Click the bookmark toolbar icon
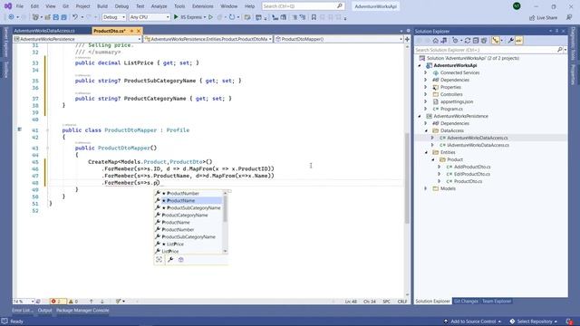The image size is (580, 326). (x=314, y=17)
